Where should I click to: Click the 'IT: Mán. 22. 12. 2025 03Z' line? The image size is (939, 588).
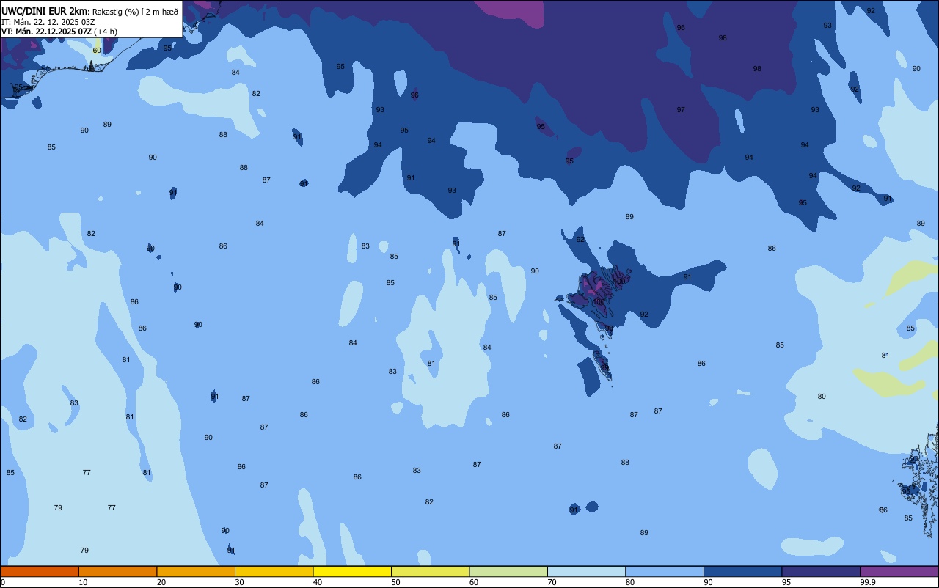(49, 21)
